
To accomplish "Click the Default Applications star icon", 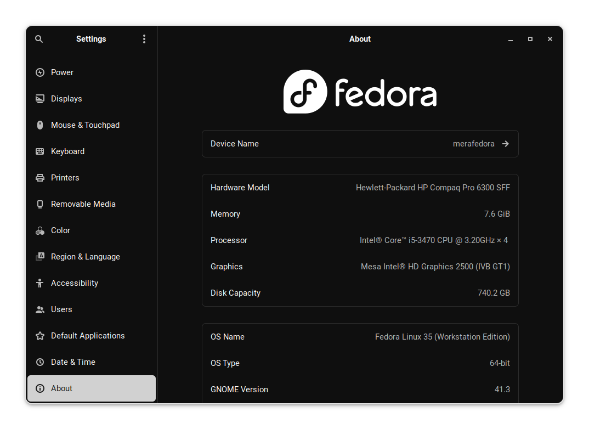I will point(40,336).
